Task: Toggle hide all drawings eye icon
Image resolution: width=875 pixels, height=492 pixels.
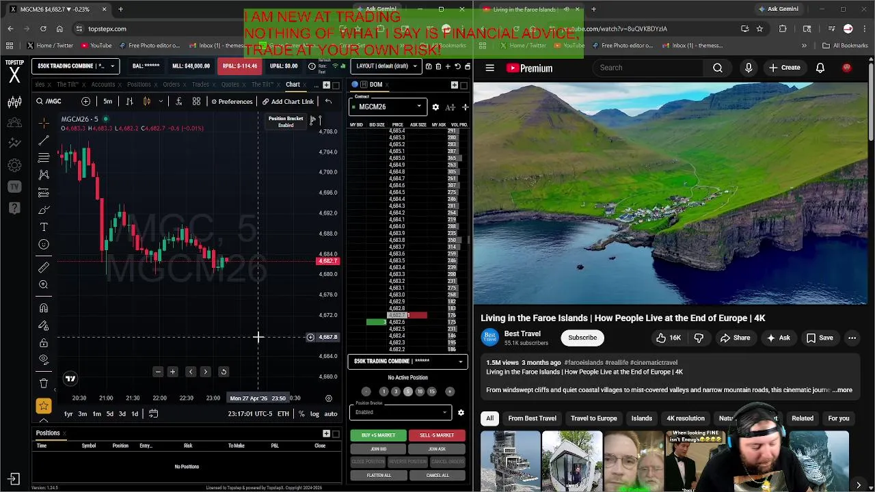Action: 44,359
